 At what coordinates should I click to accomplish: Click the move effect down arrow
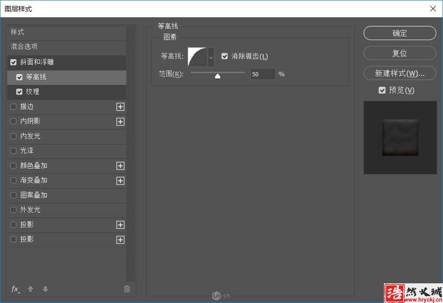(45, 289)
